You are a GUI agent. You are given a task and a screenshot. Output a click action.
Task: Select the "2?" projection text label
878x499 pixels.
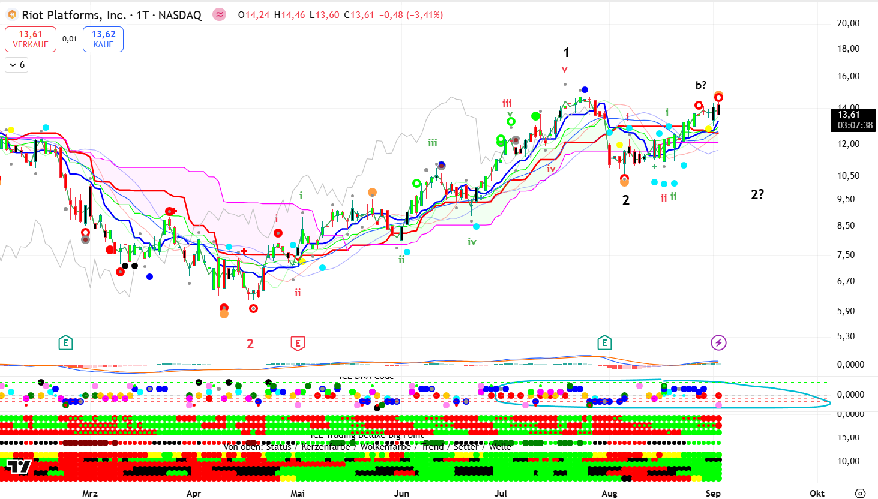[x=757, y=194]
